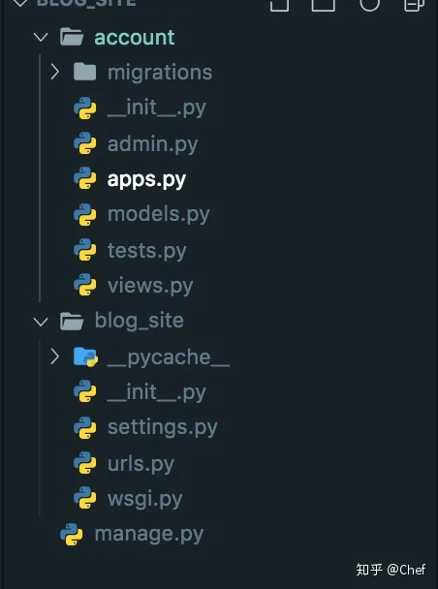This screenshot has height=589, width=438.
Task: Open urls.py in blog_site
Action: pyautogui.click(x=141, y=464)
